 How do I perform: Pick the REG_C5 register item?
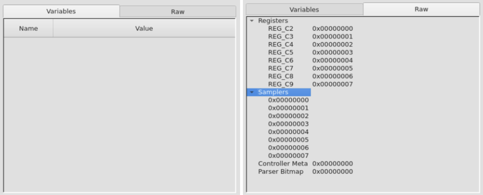pyautogui.click(x=280, y=52)
